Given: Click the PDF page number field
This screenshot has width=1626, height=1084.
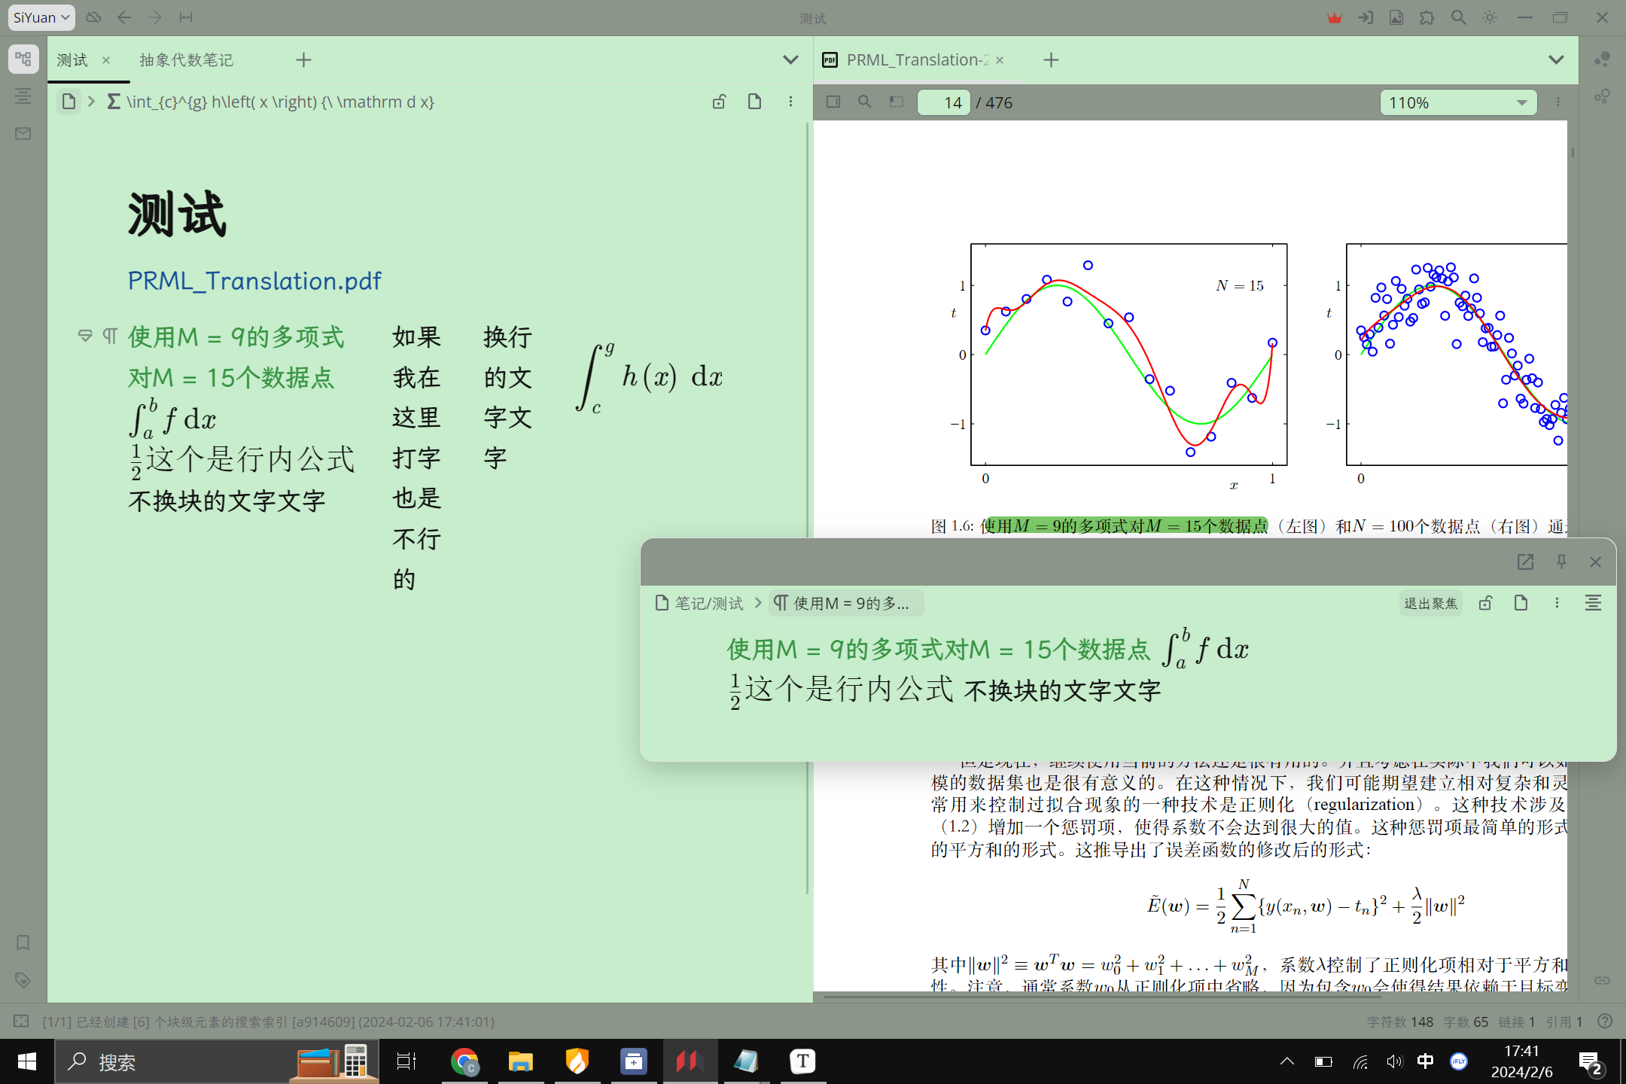Looking at the screenshot, I should [944, 102].
